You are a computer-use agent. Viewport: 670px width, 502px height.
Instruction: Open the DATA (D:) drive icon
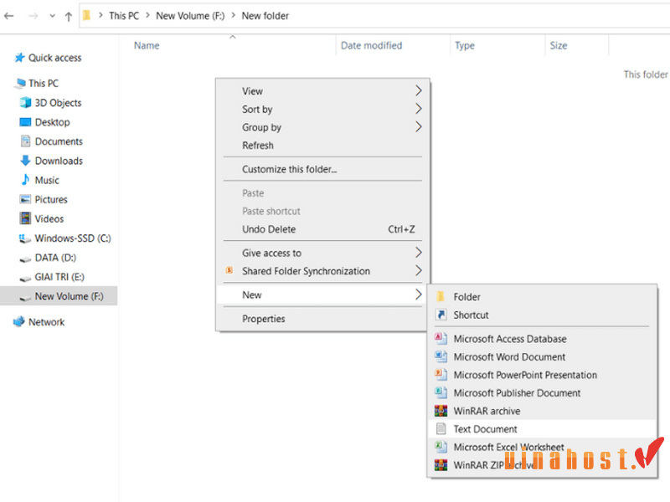[26, 259]
